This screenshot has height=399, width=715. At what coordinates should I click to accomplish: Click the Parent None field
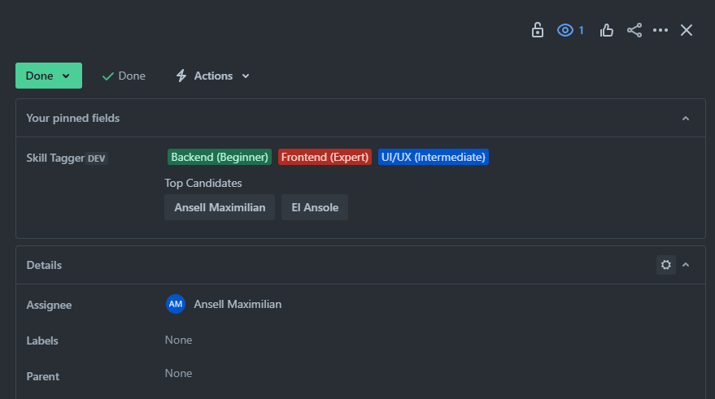point(179,373)
